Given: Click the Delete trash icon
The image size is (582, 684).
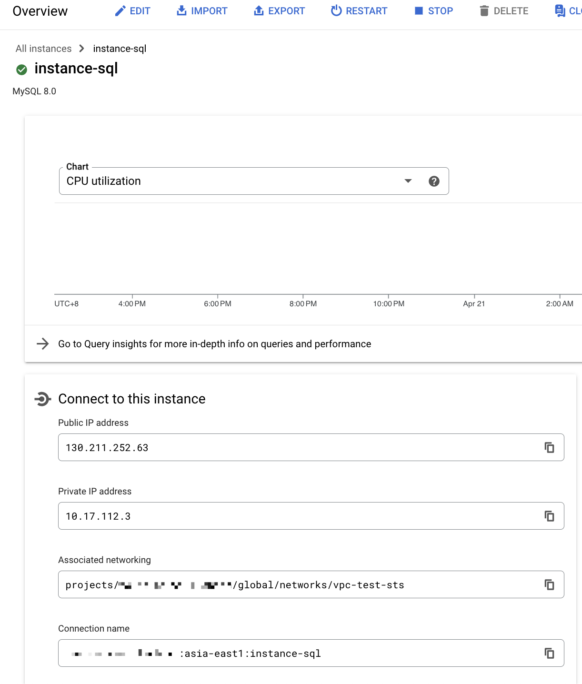Looking at the screenshot, I should [x=484, y=11].
